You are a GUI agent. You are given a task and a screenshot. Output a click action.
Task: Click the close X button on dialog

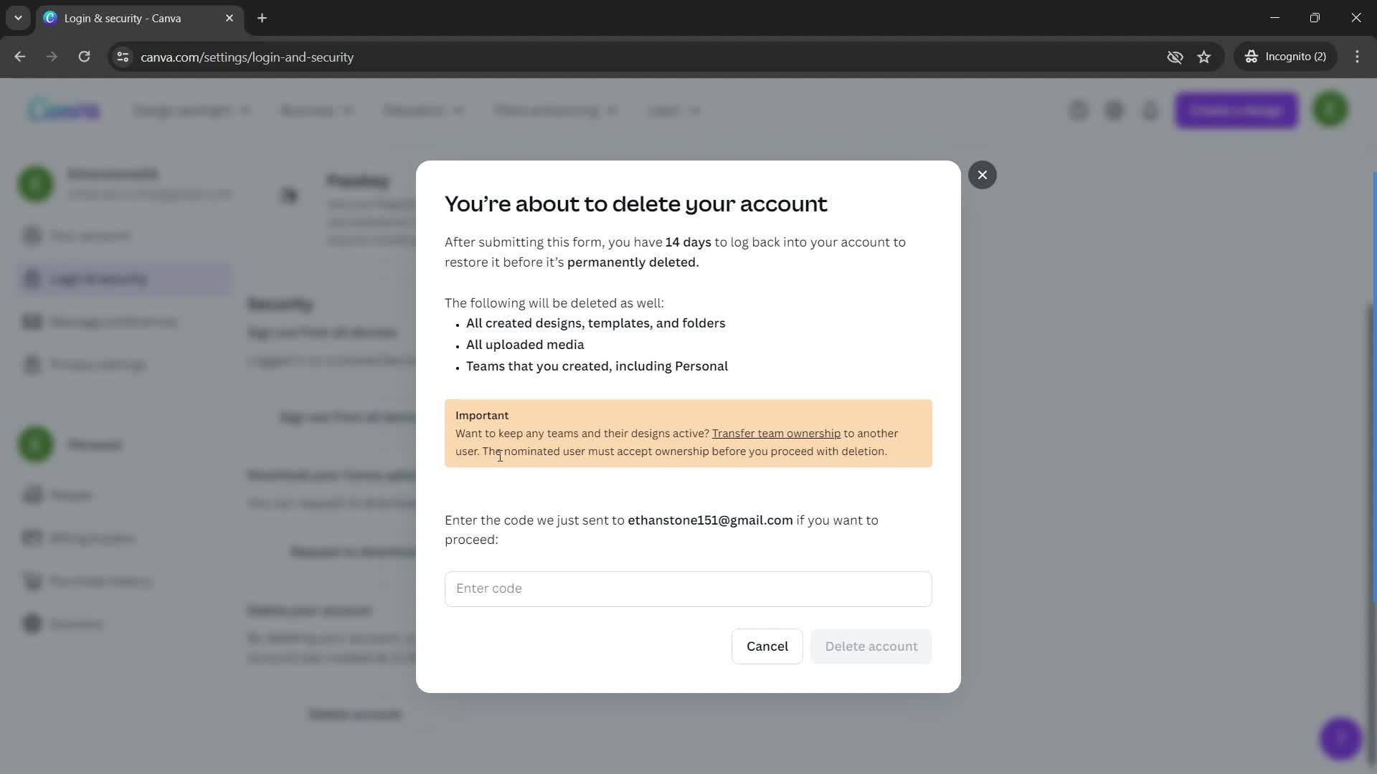click(x=983, y=175)
